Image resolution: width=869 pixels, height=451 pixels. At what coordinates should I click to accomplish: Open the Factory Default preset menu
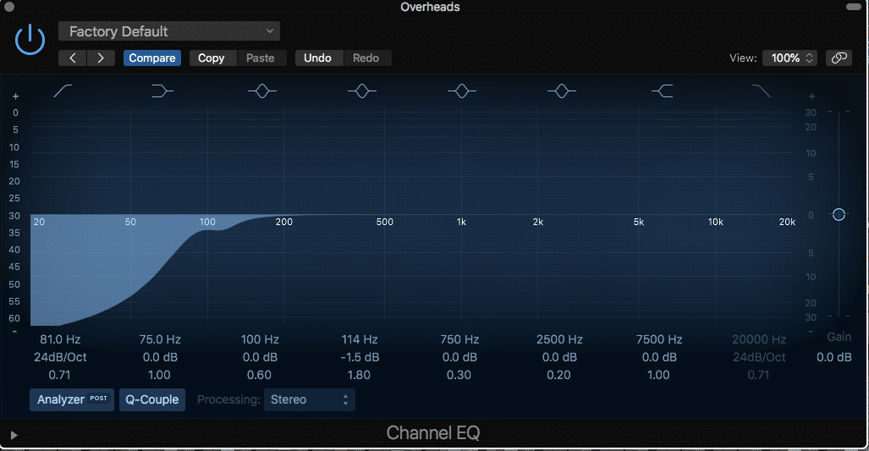(169, 31)
